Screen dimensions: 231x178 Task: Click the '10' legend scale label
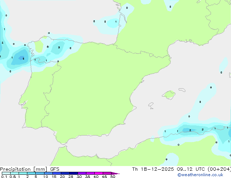click(x=46, y=177)
